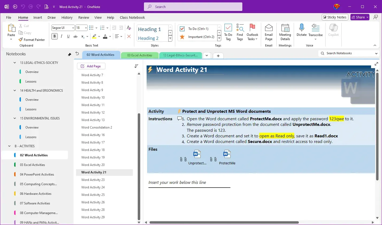Click in the title bar Search field
The image size is (382, 225).
point(193,7)
